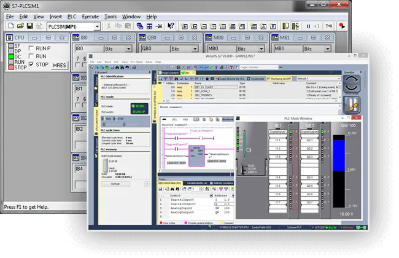The height and width of the screenshot is (258, 399).
Task: Select the continuous scan cycle mode icon
Action: 295,26
